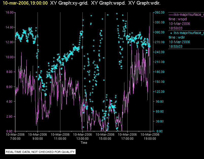Click the 11:00:00 x-axis tick label
This screenshot has height=159, width=204.
(x=60, y=139)
